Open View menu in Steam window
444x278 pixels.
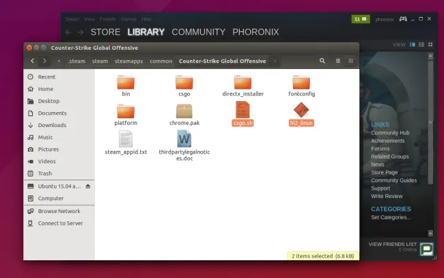pos(89,19)
